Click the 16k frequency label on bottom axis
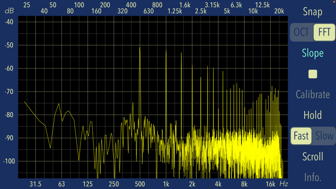Viewport: 336px width, 189px height. tap(270, 184)
